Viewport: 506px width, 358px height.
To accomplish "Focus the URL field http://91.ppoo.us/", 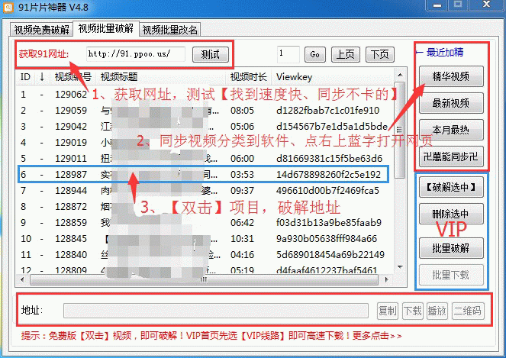I will tap(136, 54).
